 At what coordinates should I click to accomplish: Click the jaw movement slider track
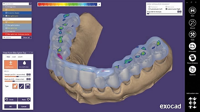pos(164,14)
